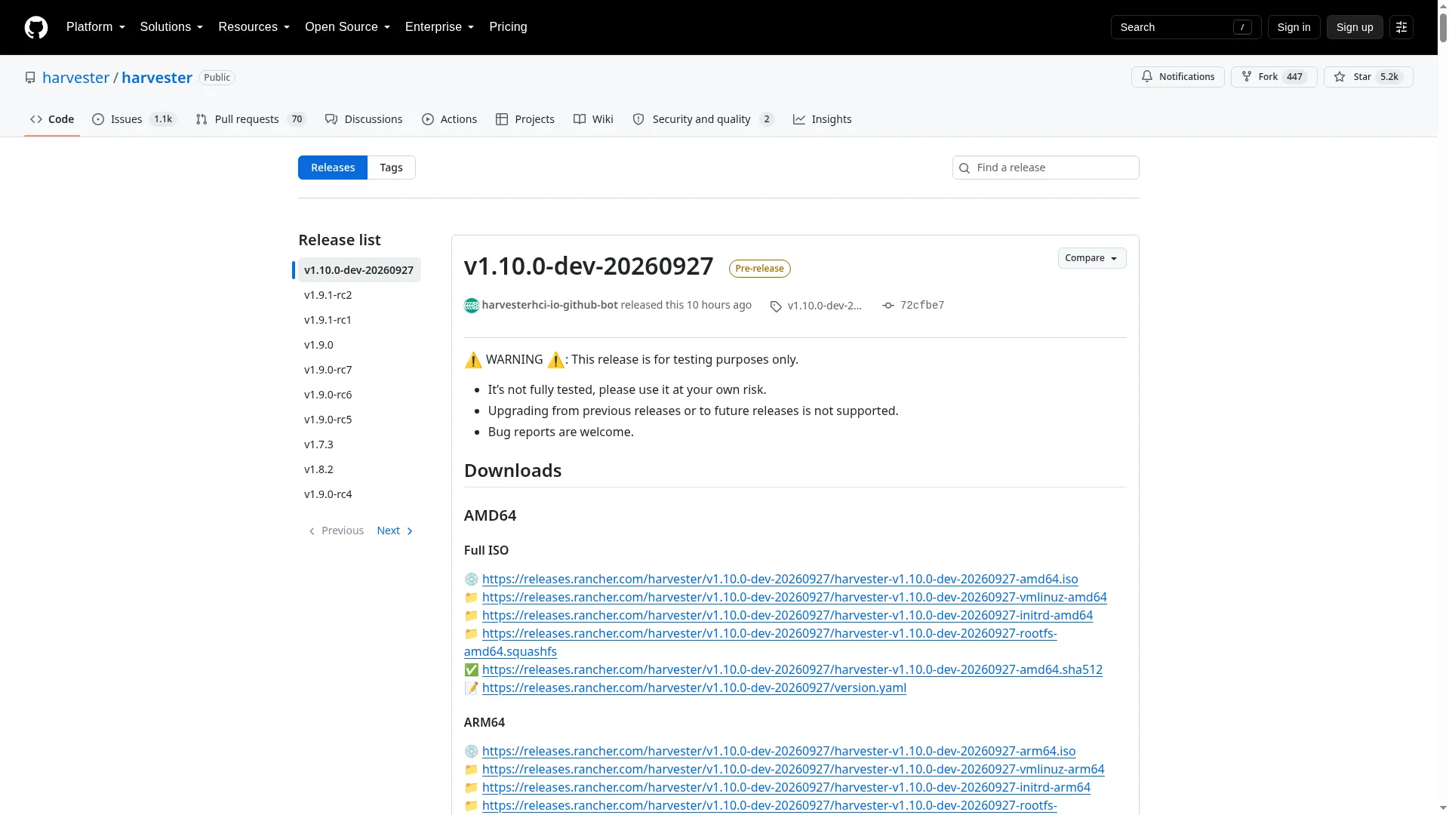Click the Sign up button

(x=1355, y=27)
